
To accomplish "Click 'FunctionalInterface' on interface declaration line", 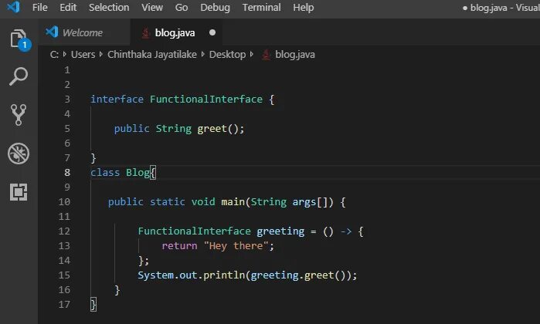I will [206, 99].
